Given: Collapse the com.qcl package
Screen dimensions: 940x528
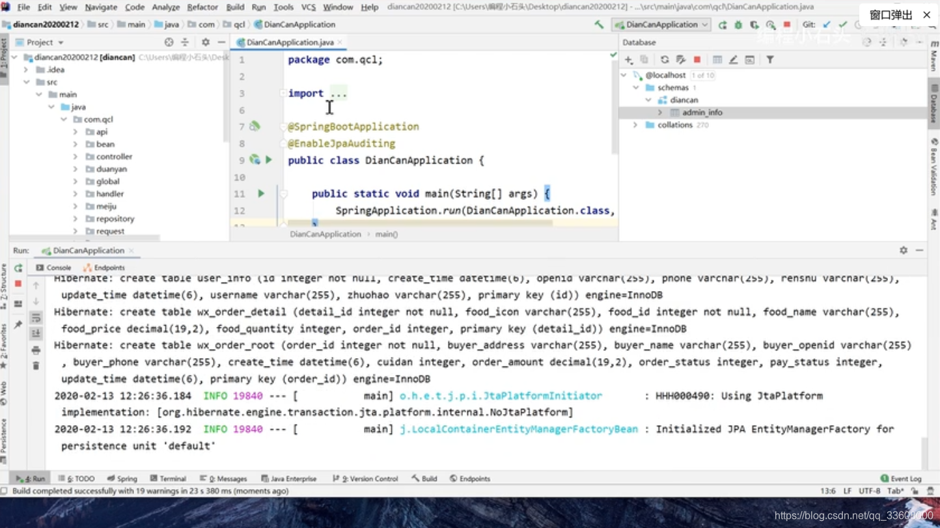Looking at the screenshot, I should pyautogui.click(x=64, y=120).
